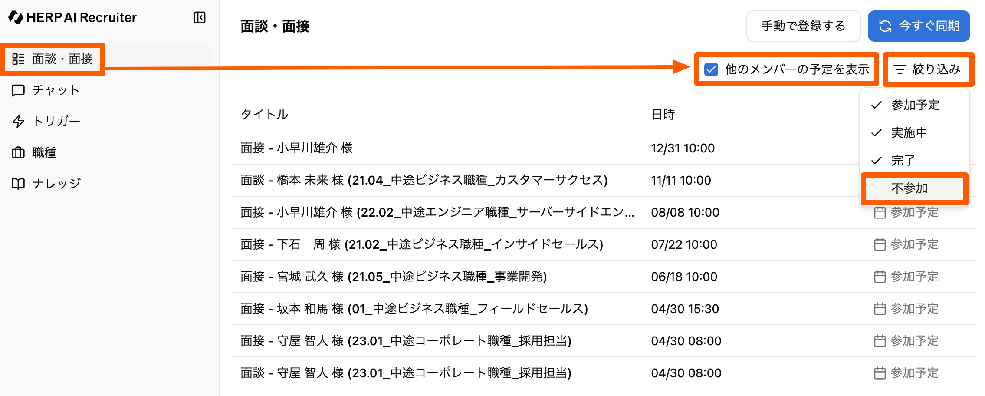Image resolution: width=985 pixels, height=396 pixels.
Task: Toggle the 参加予定 filter option
Action: click(x=915, y=105)
